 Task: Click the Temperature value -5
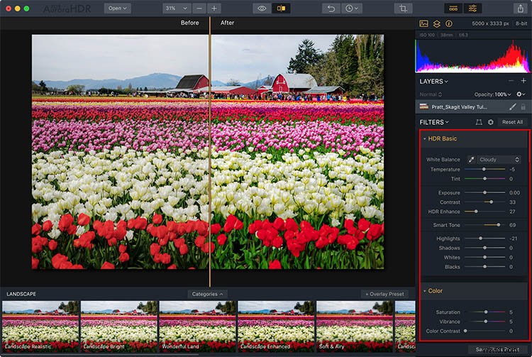[512, 170]
